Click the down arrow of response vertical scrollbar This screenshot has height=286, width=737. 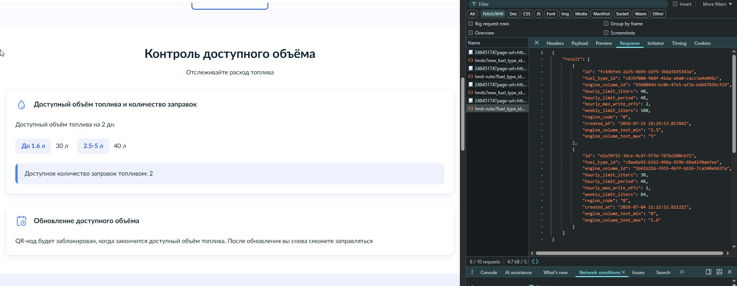pyautogui.click(x=734, y=247)
